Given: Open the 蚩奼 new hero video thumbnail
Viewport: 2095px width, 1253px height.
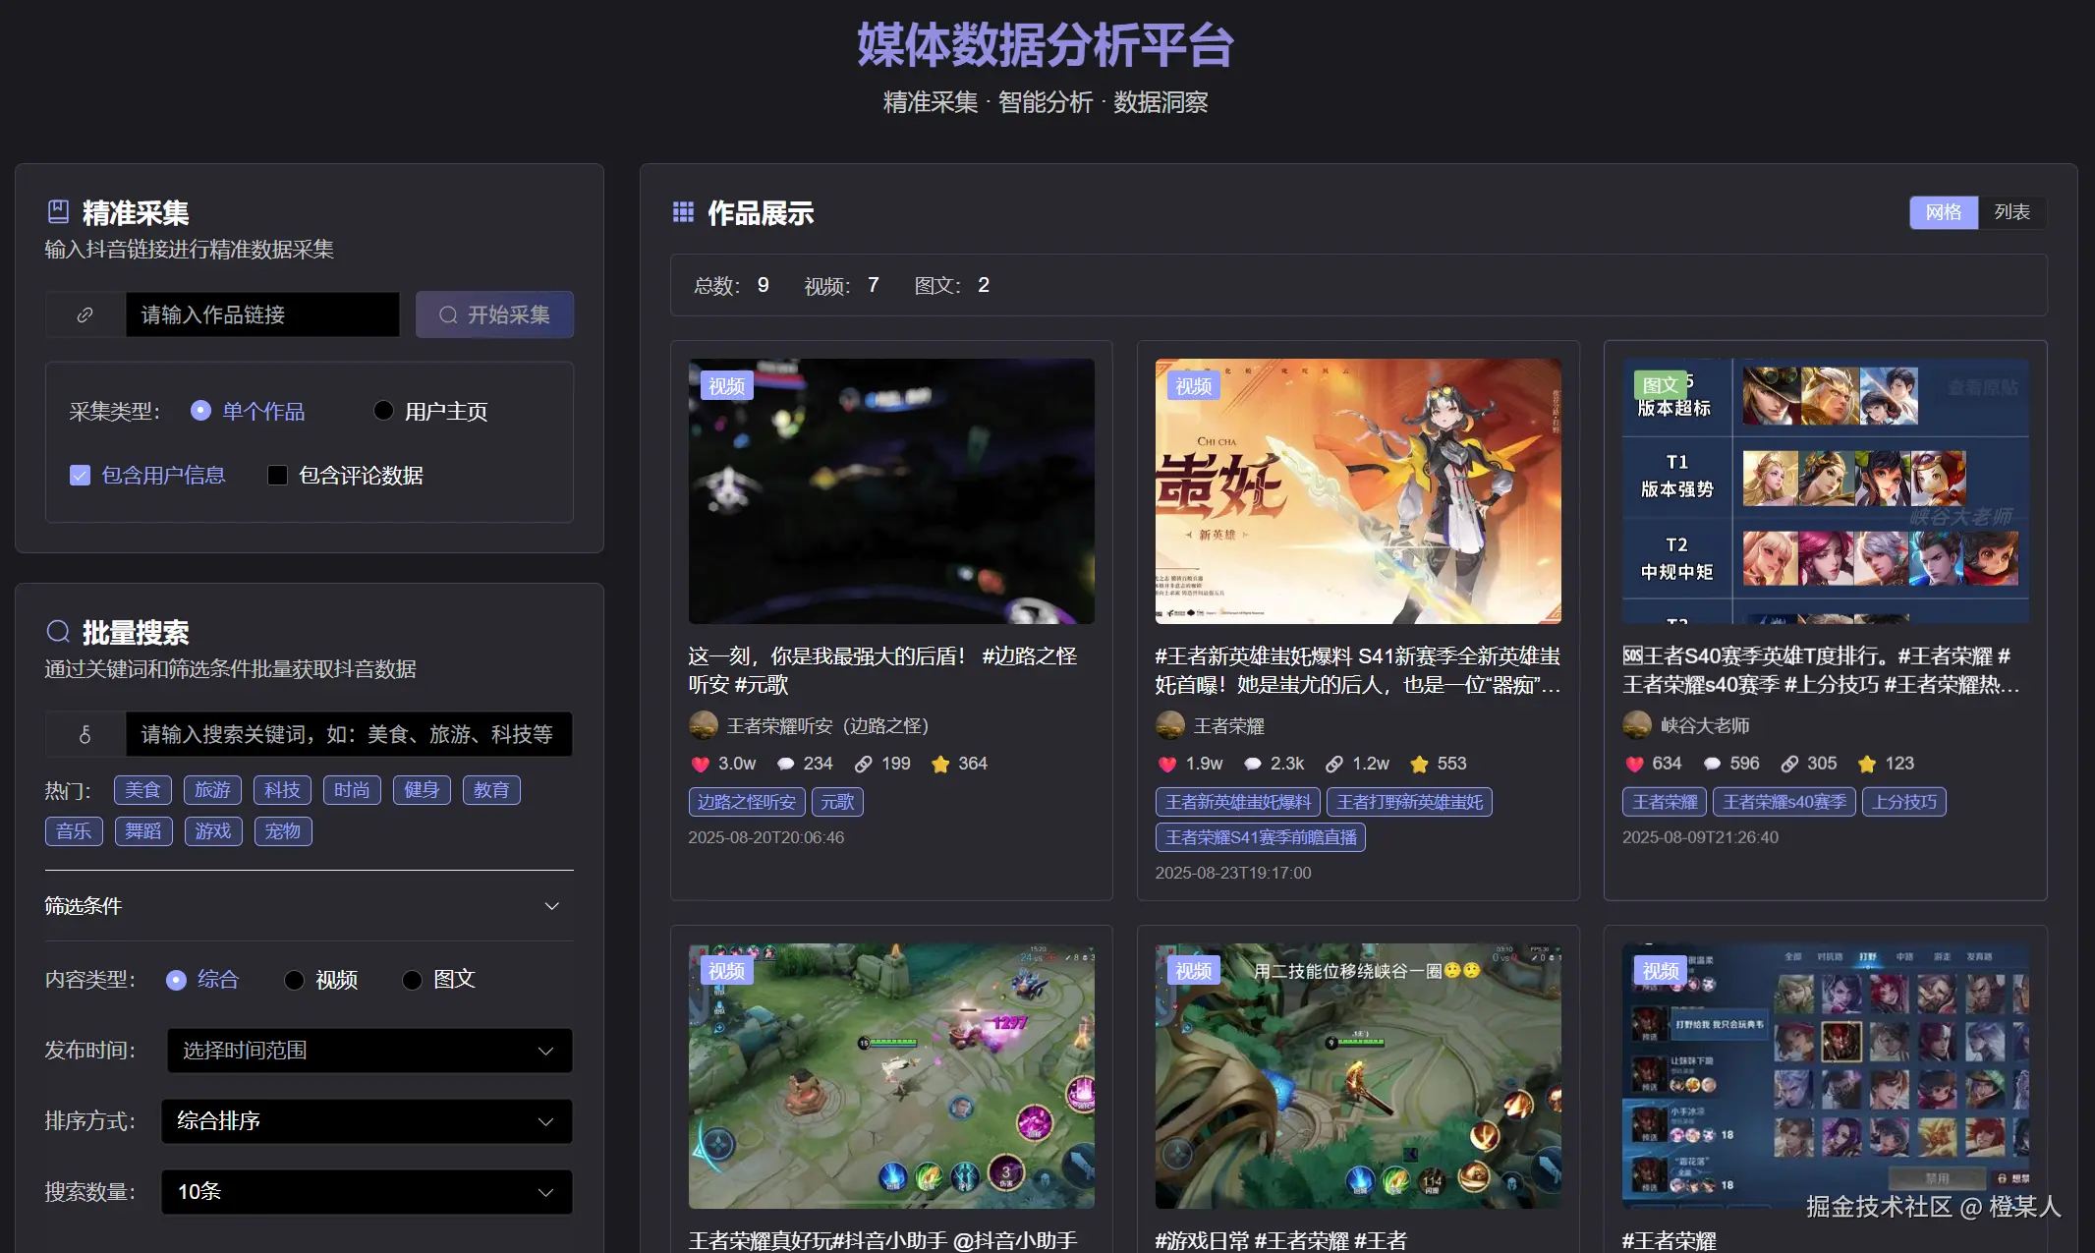Looking at the screenshot, I should click(1357, 491).
